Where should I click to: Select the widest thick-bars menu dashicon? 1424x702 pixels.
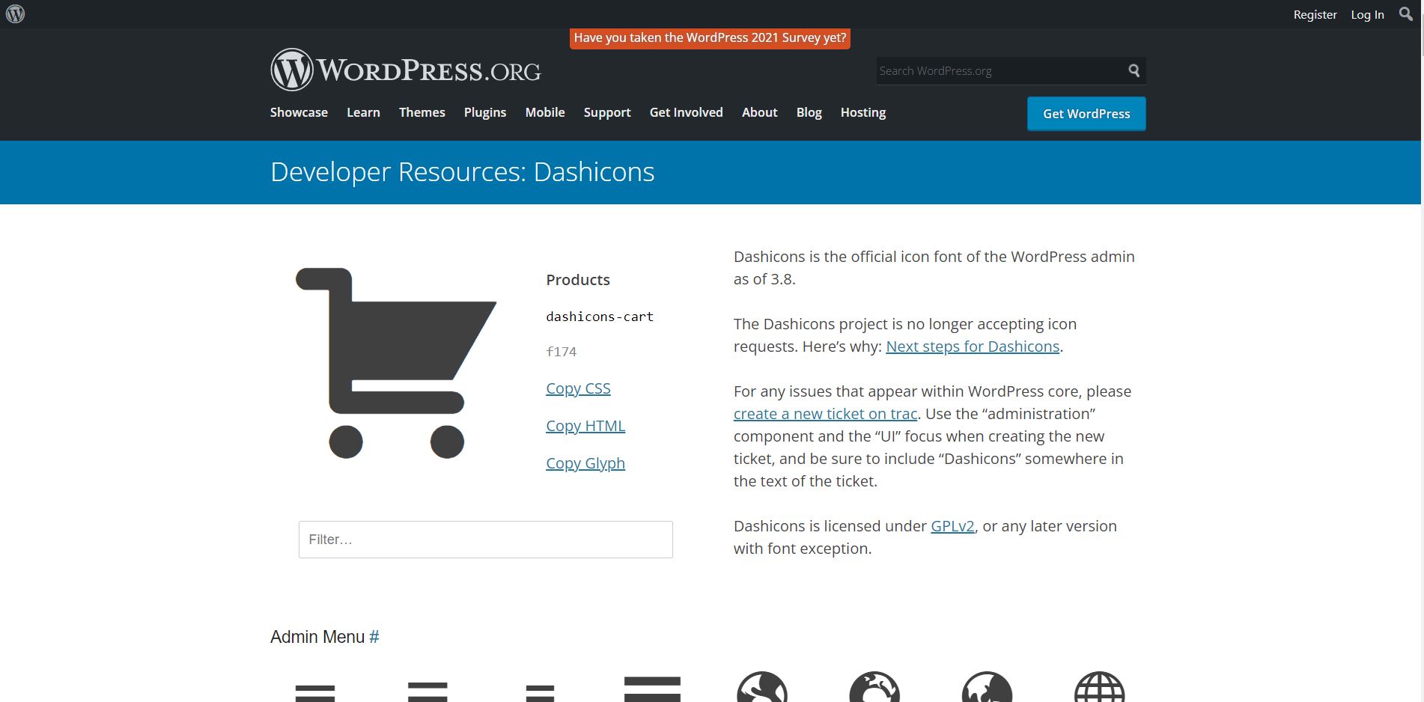coord(652,689)
